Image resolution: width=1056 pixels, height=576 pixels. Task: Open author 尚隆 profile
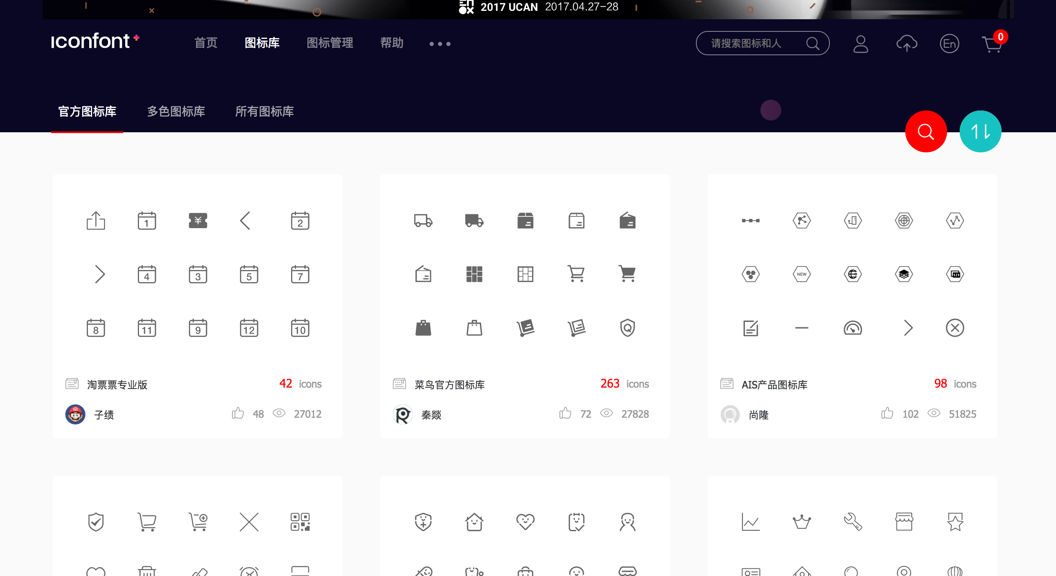click(x=759, y=414)
